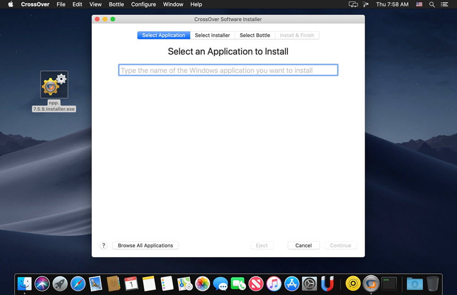Open the Configure menu

pyautogui.click(x=143, y=4)
